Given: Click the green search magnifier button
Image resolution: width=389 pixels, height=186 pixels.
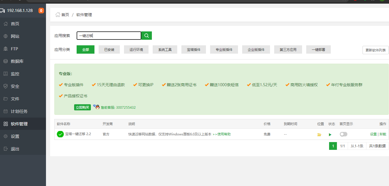Looking at the screenshot, I should pos(147,36).
